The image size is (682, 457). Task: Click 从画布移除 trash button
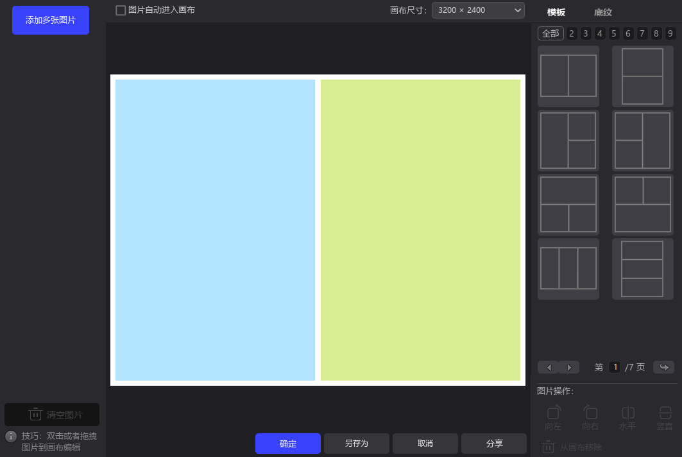[x=572, y=447]
